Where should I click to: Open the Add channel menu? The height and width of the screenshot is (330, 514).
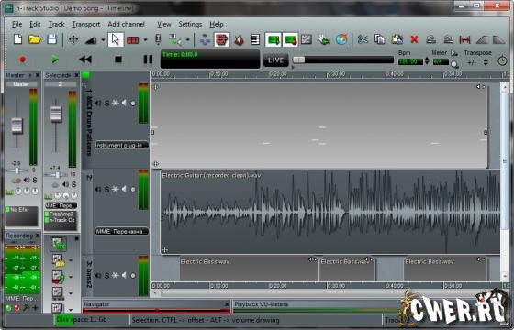[127, 24]
